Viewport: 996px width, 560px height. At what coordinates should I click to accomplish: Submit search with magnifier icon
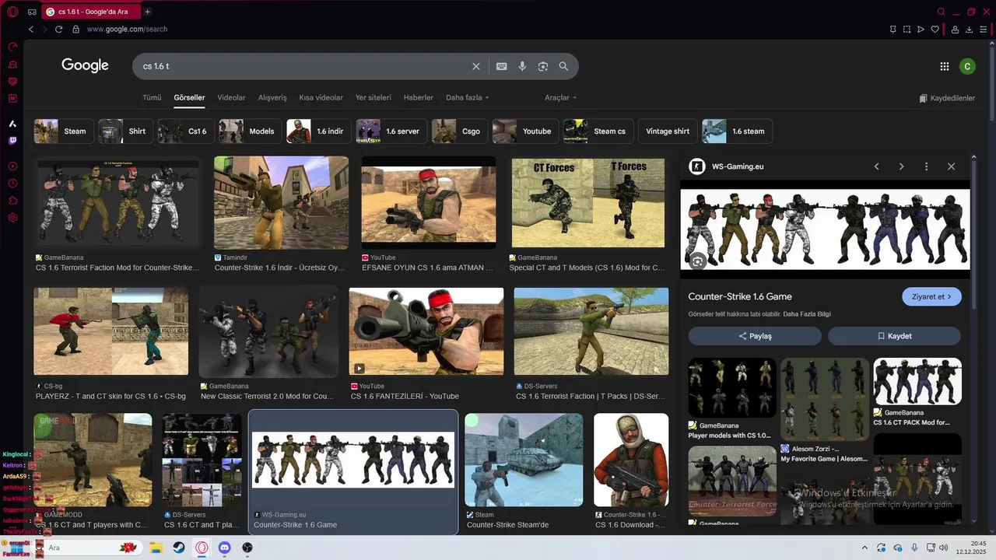point(563,66)
